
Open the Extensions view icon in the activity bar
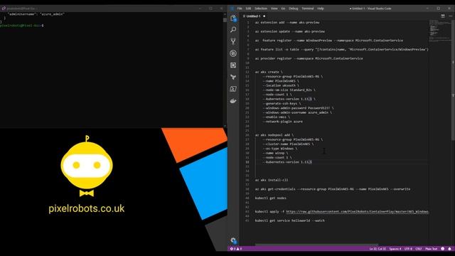tap(233, 65)
